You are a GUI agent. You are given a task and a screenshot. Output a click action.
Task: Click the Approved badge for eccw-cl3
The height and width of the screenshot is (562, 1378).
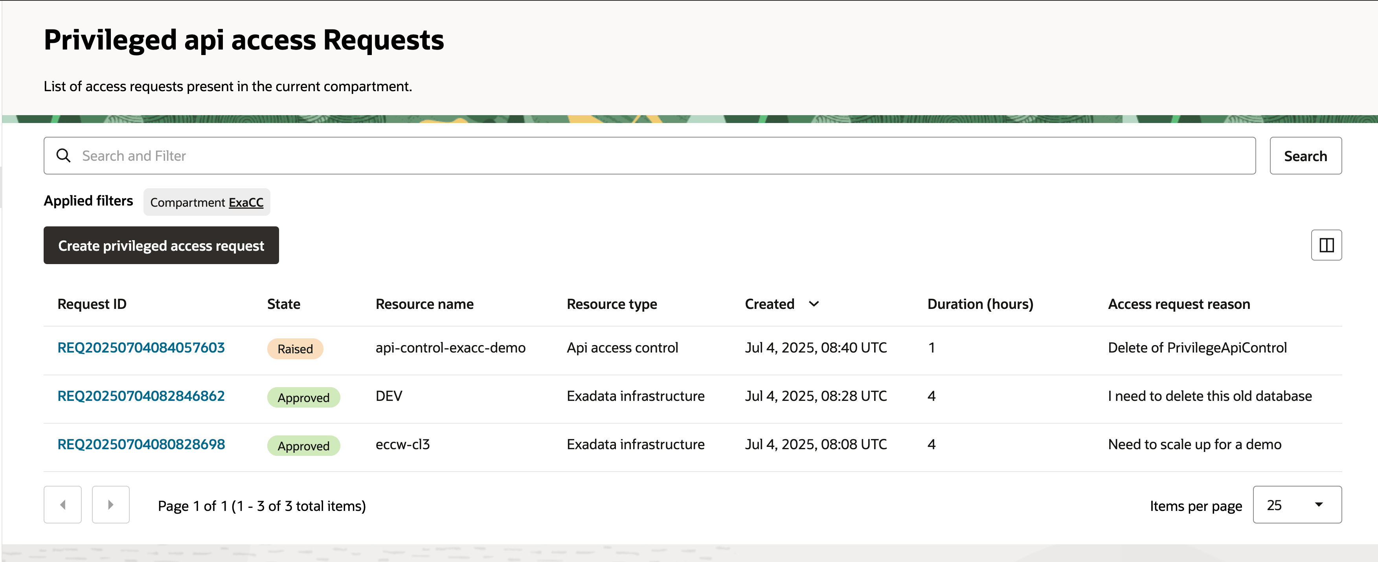coord(303,445)
